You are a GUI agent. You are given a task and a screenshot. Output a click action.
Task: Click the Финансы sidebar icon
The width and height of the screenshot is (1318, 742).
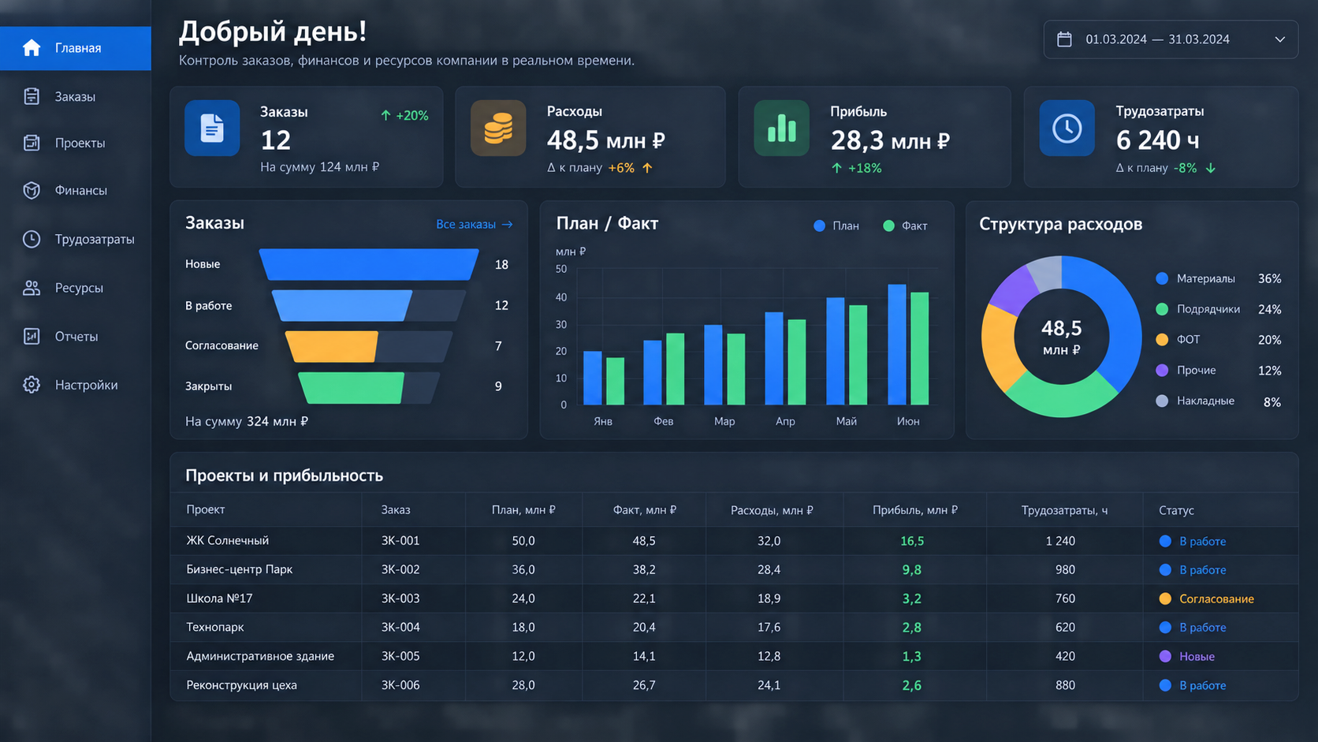[32, 190]
